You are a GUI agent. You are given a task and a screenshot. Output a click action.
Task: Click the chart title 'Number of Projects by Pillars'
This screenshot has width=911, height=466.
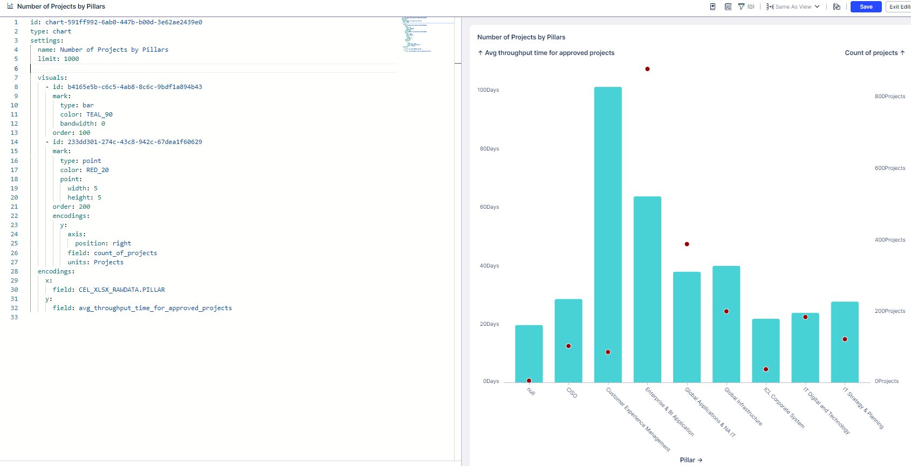coord(521,37)
